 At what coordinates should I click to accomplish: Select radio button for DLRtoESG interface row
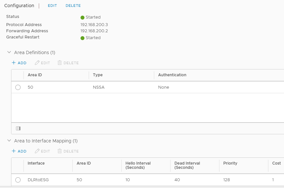[18, 180]
